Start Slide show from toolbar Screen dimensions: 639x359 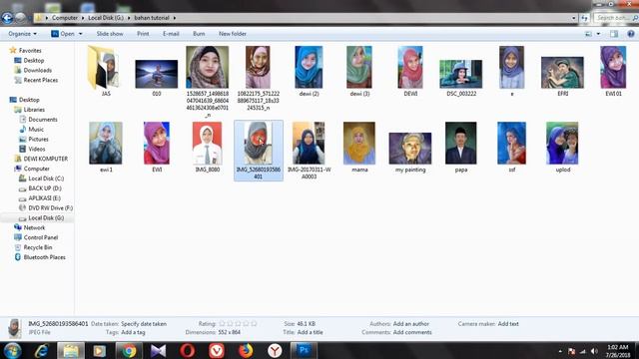click(x=110, y=34)
